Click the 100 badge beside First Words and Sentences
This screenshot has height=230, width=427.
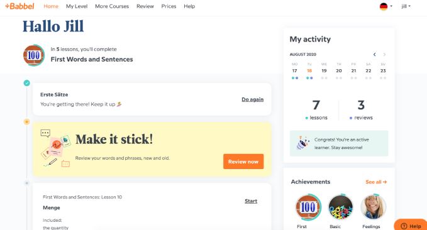34,55
